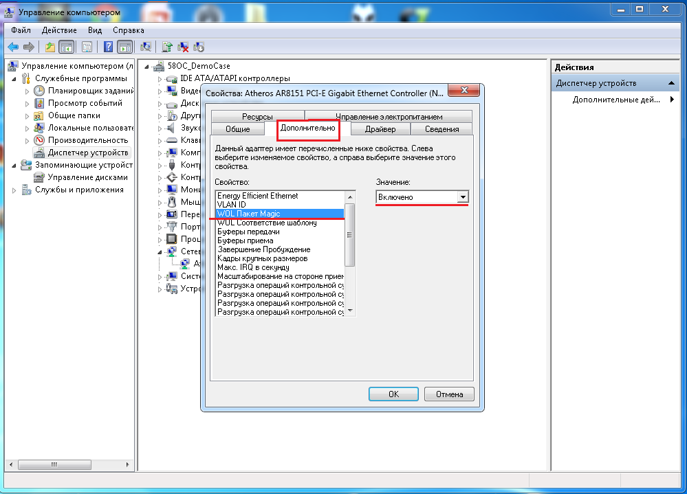
Task: Collapse the 58OC_DemoCase device tree root
Action: pyautogui.click(x=146, y=67)
